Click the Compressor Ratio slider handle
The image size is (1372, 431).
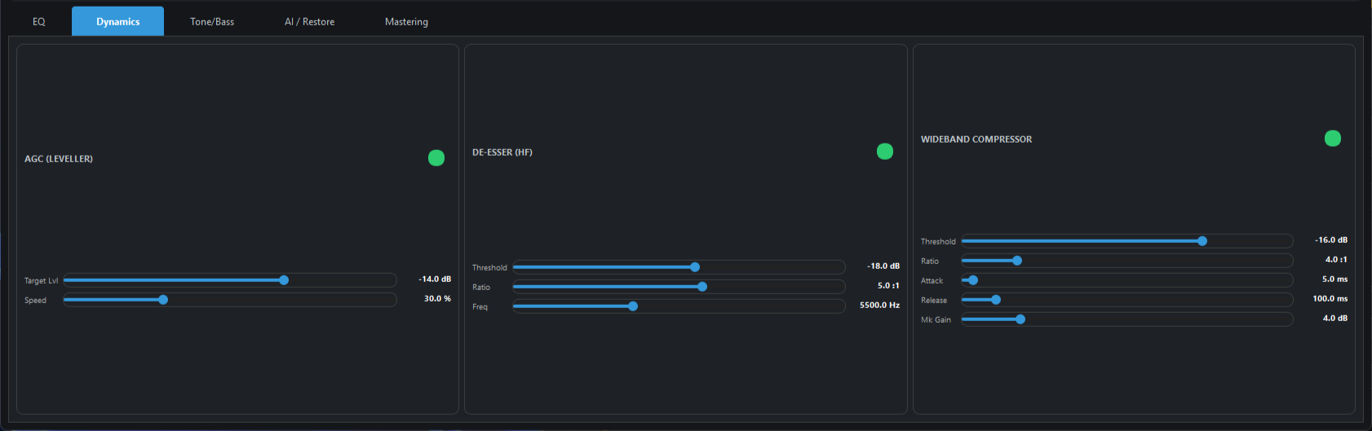pos(1017,261)
